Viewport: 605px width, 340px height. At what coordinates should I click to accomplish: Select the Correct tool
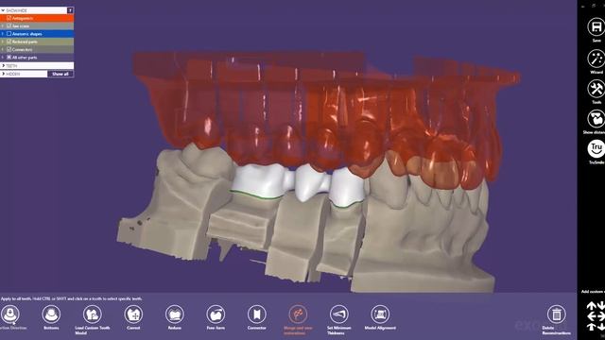[x=133, y=314]
